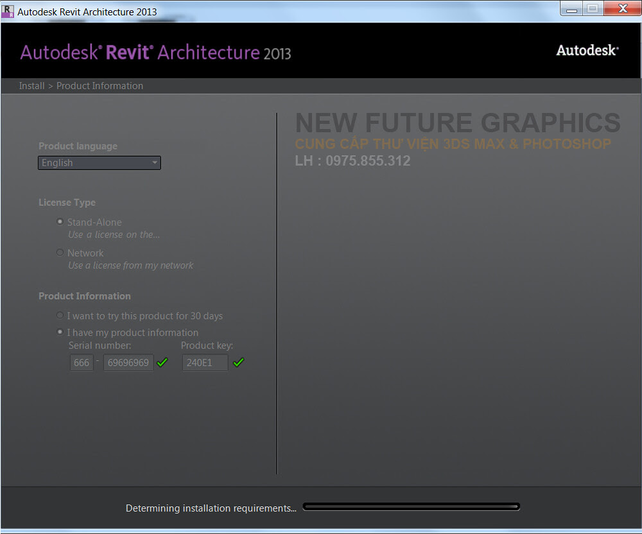This screenshot has height=534, width=642.
Task: Click the serial number field 69696969
Action: click(128, 363)
